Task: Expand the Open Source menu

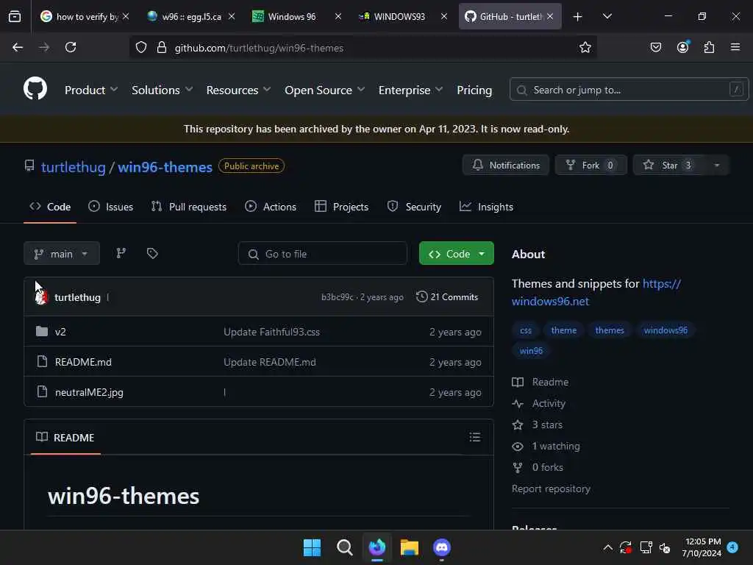Action: (324, 90)
